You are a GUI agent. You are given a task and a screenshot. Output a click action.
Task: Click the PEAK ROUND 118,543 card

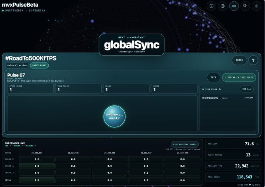233,177
